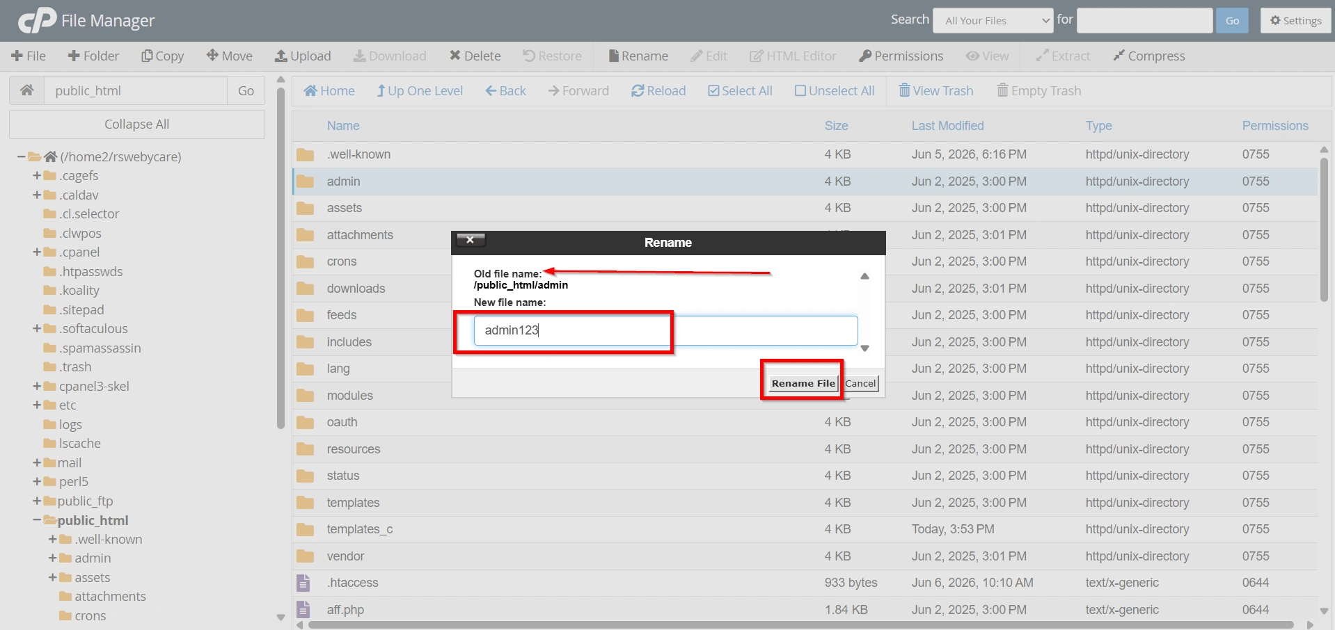Click the Rename File button
This screenshot has width=1335, height=630.
(x=803, y=383)
